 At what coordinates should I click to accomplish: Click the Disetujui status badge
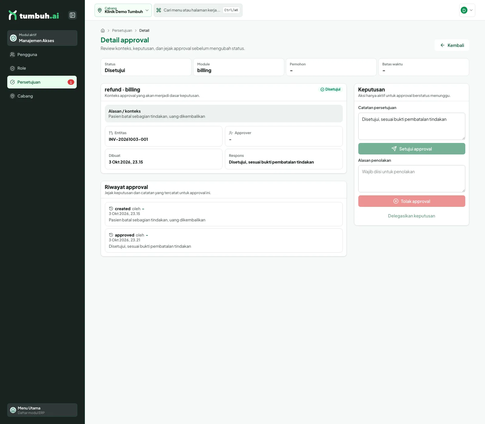click(x=330, y=89)
